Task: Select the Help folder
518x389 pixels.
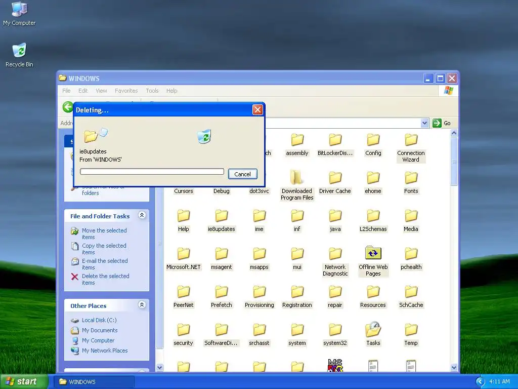Action: (183, 221)
